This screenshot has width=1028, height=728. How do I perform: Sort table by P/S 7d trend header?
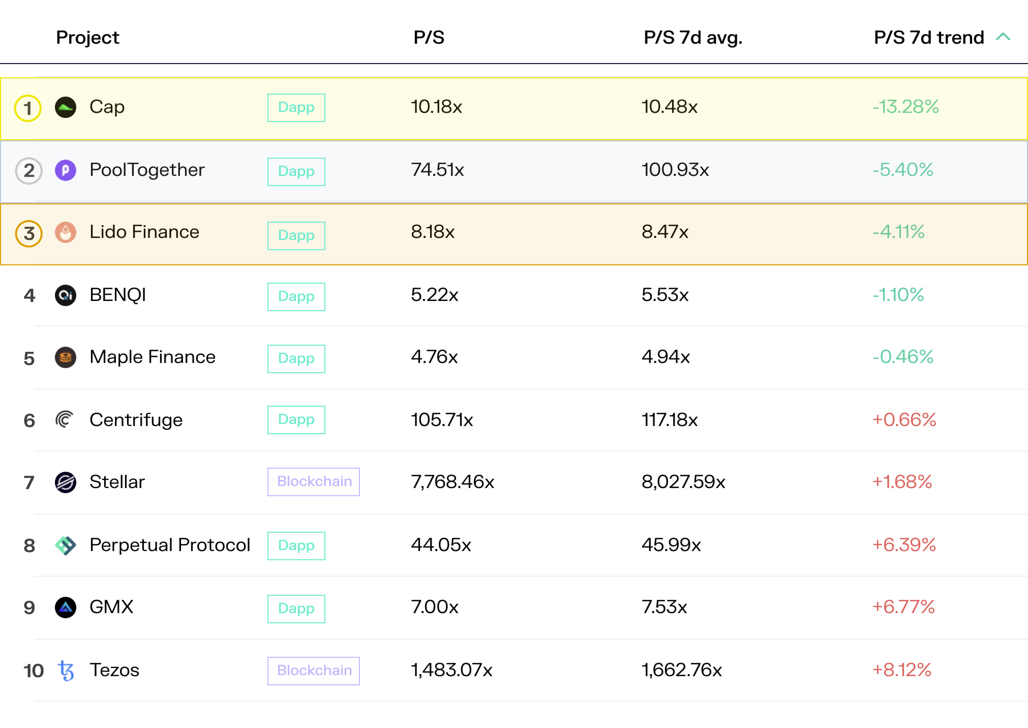coord(928,38)
